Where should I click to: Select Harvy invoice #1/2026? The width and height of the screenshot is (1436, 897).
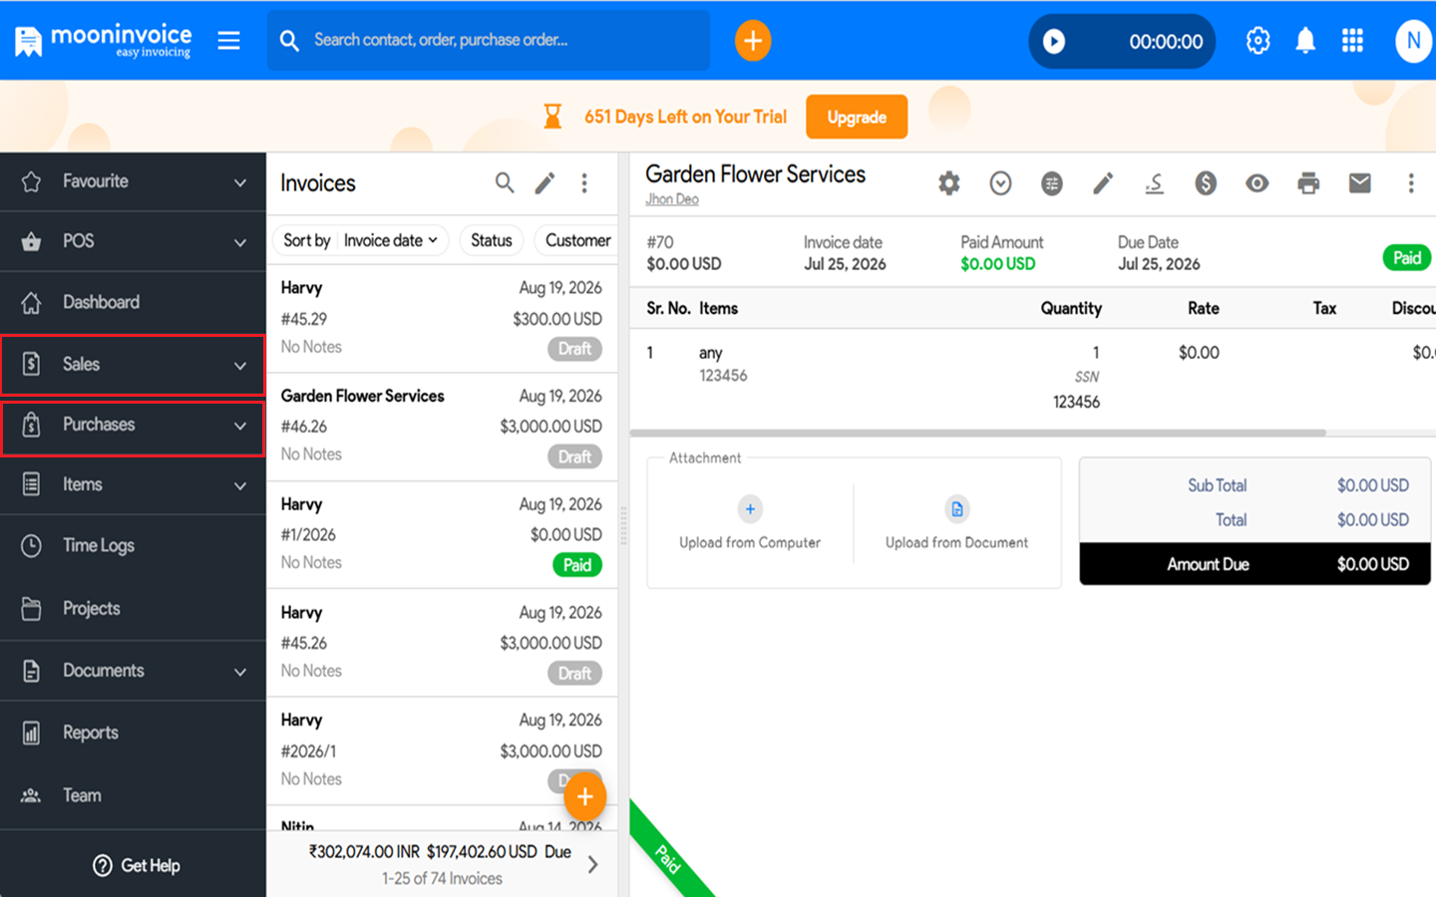click(442, 535)
